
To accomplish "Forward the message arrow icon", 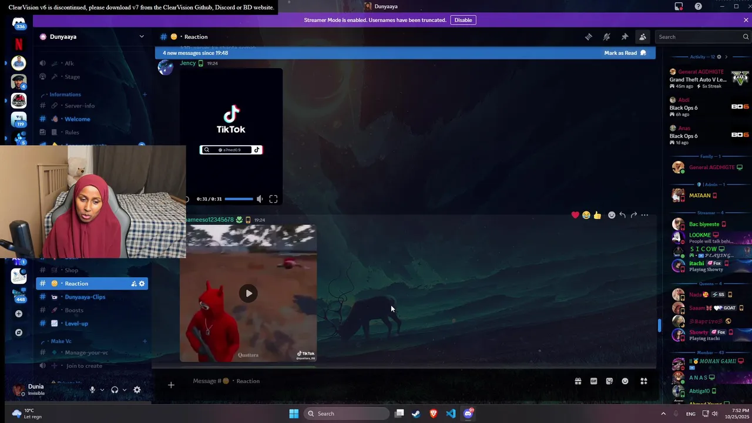I will pyautogui.click(x=634, y=215).
